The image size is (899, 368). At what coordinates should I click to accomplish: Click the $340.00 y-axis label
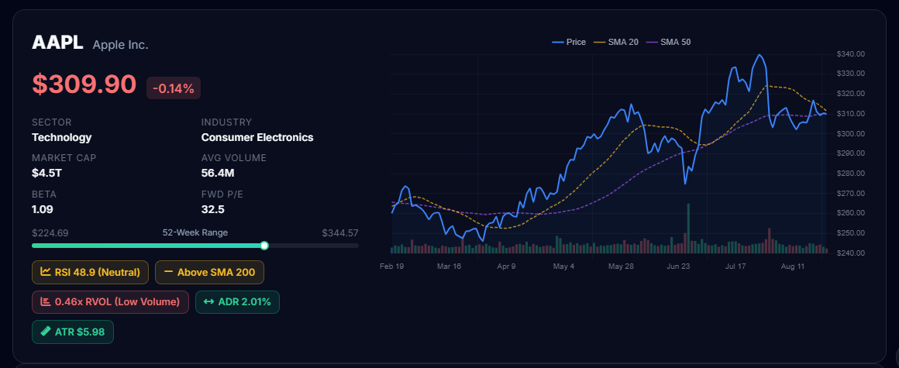click(x=850, y=54)
